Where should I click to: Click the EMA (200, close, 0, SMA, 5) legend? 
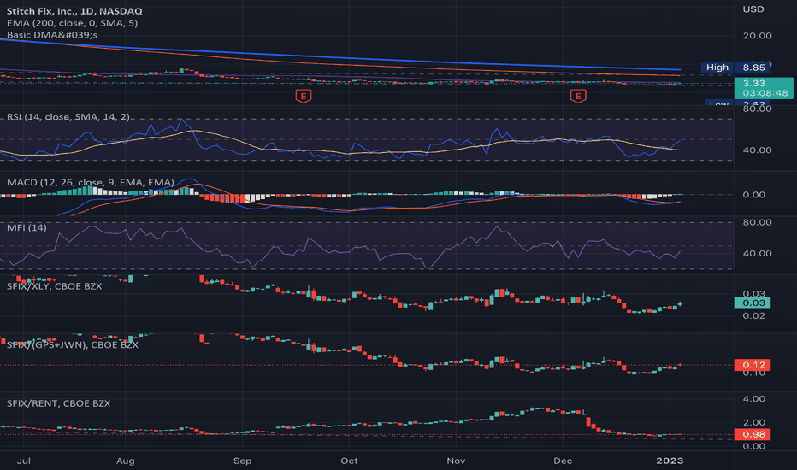[x=72, y=23]
